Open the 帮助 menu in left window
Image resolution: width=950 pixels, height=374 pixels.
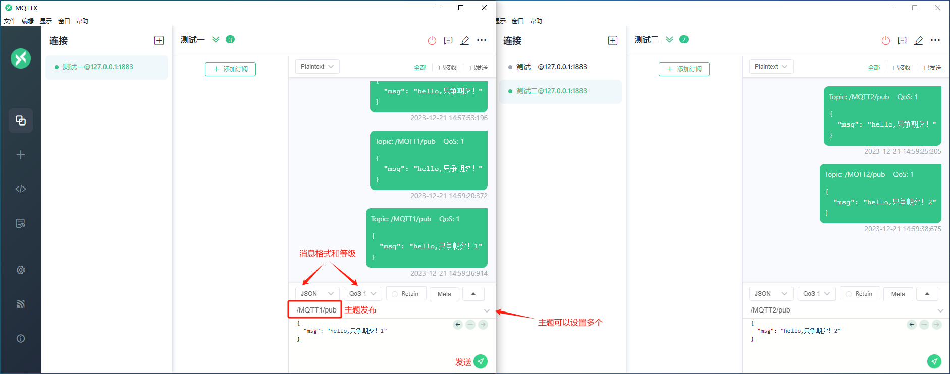[82, 21]
